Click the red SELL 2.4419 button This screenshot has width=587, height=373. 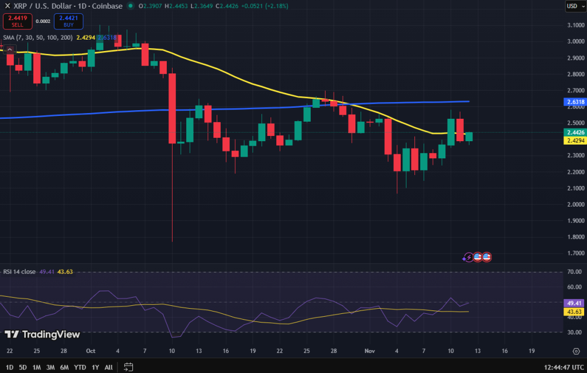17,21
